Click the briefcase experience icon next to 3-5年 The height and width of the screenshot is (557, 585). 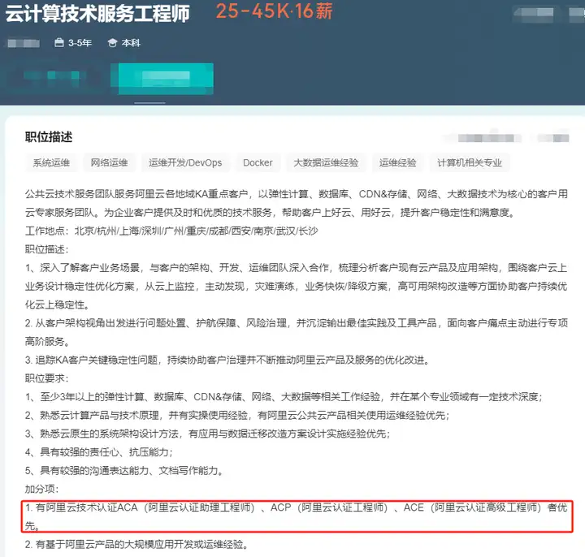(59, 43)
